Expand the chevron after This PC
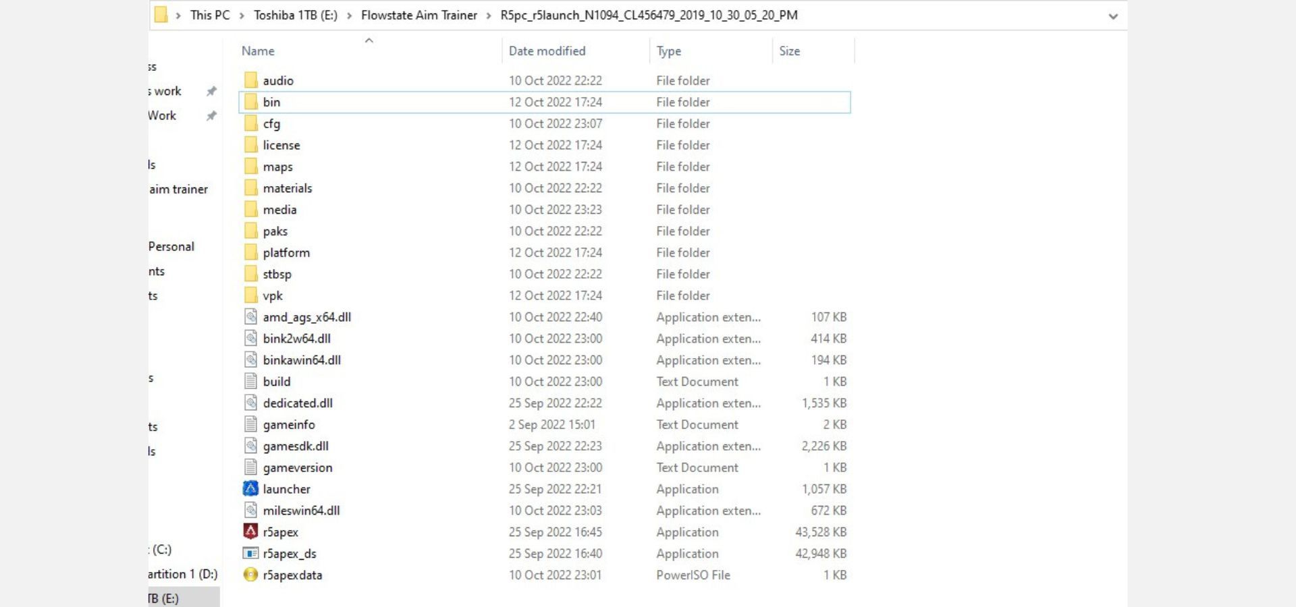 pos(242,16)
